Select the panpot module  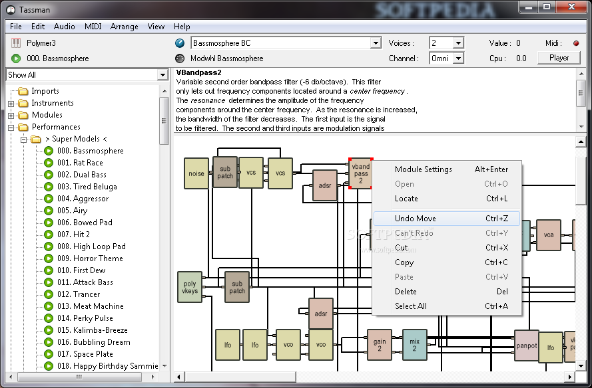(526, 345)
